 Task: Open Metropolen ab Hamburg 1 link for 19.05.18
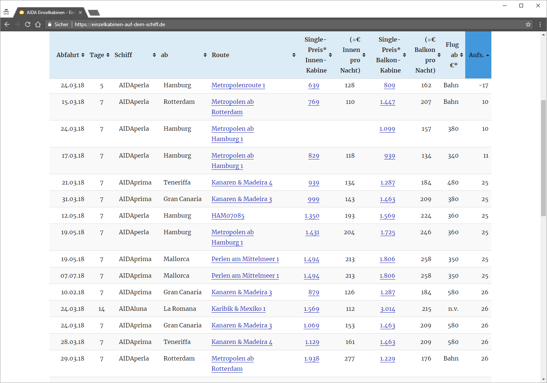point(232,237)
